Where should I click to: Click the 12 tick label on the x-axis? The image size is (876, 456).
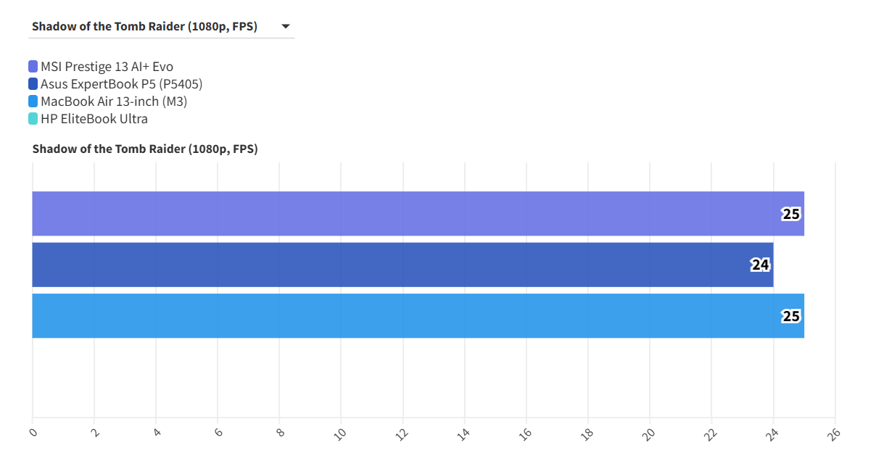(x=402, y=434)
